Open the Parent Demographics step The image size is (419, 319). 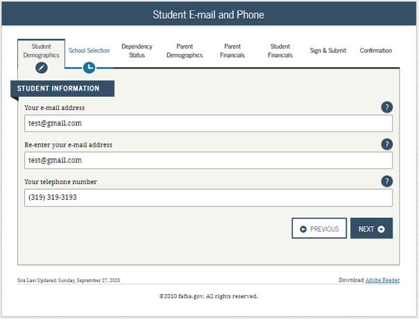point(185,51)
